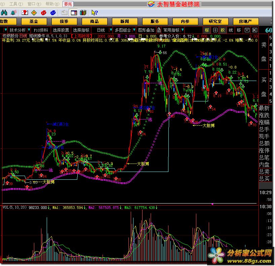Toggle the side panel layout icon
The width and height of the screenshot is (275, 266).
[74, 13]
